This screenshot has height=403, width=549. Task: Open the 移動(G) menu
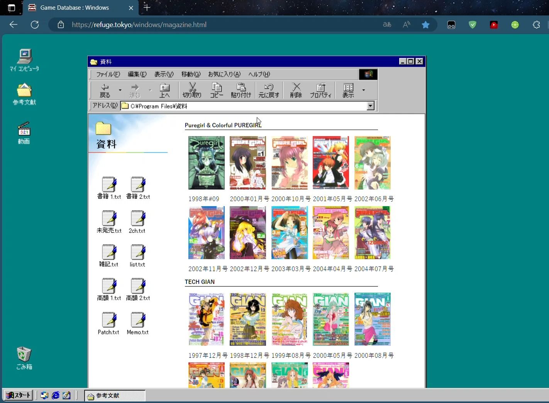tap(191, 74)
